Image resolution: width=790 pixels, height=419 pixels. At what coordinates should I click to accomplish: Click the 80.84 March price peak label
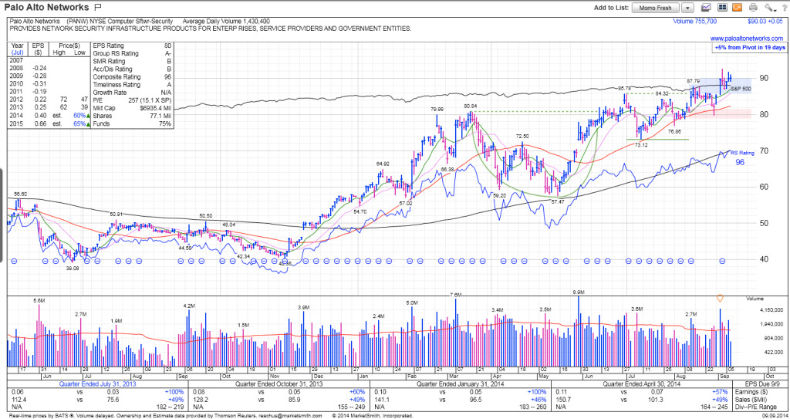(471, 106)
